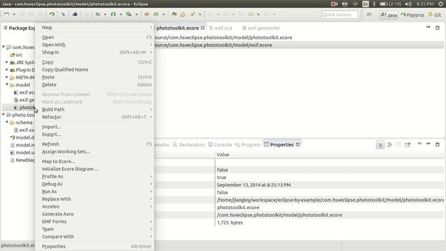This screenshot has width=446, height=251.
Task: Toggle Show Advanced Properties in Properties view
Action: [390, 144]
